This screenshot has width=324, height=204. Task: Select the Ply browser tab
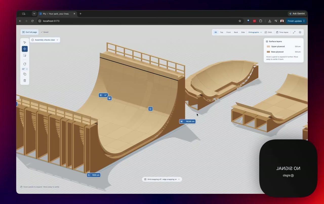[x=57, y=14]
